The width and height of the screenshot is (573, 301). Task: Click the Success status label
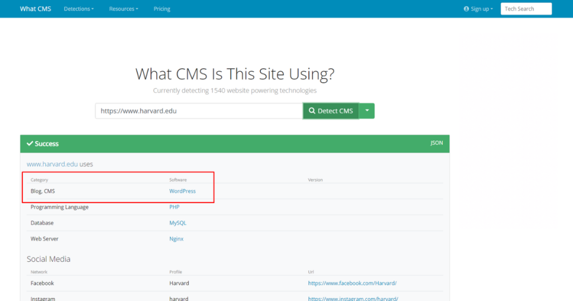43,144
